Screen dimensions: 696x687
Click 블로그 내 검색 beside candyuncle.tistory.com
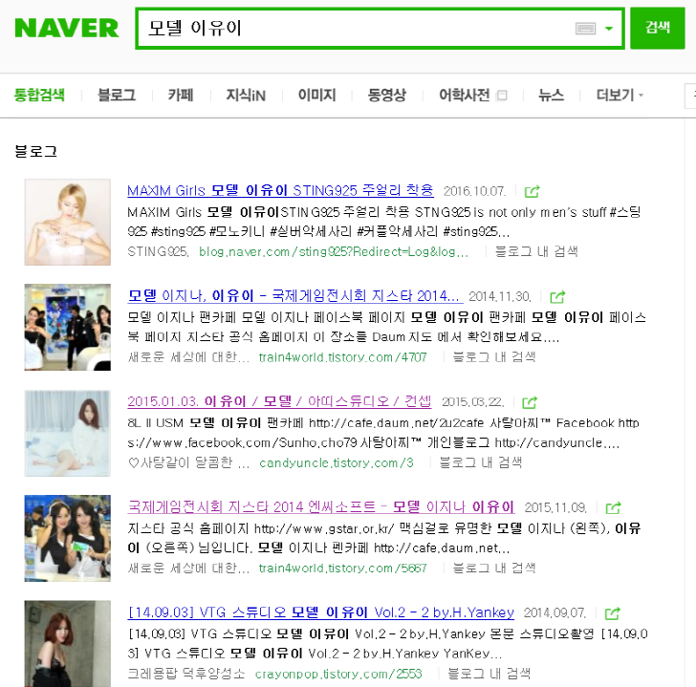pos(480,462)
